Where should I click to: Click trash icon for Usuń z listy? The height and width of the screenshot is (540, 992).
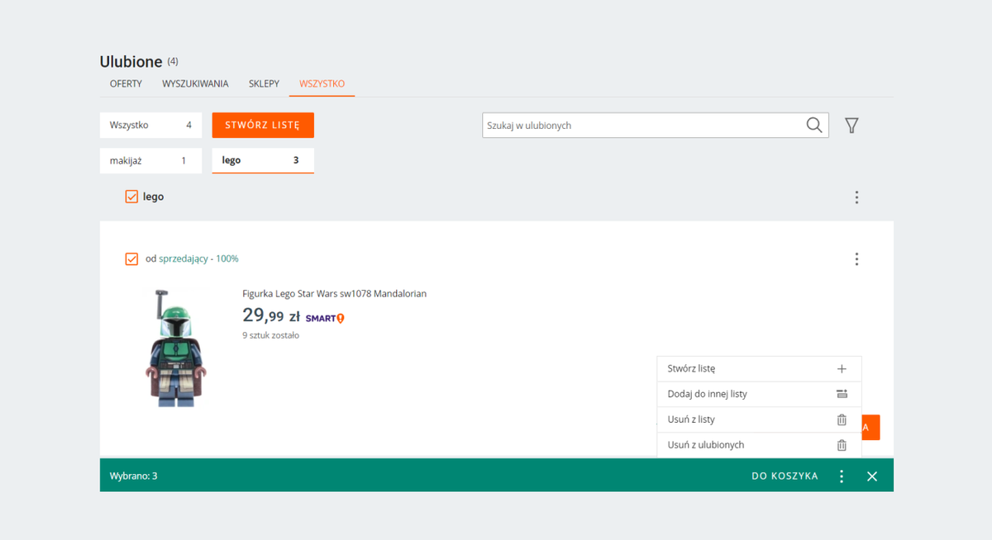click(x=842, y=419)
